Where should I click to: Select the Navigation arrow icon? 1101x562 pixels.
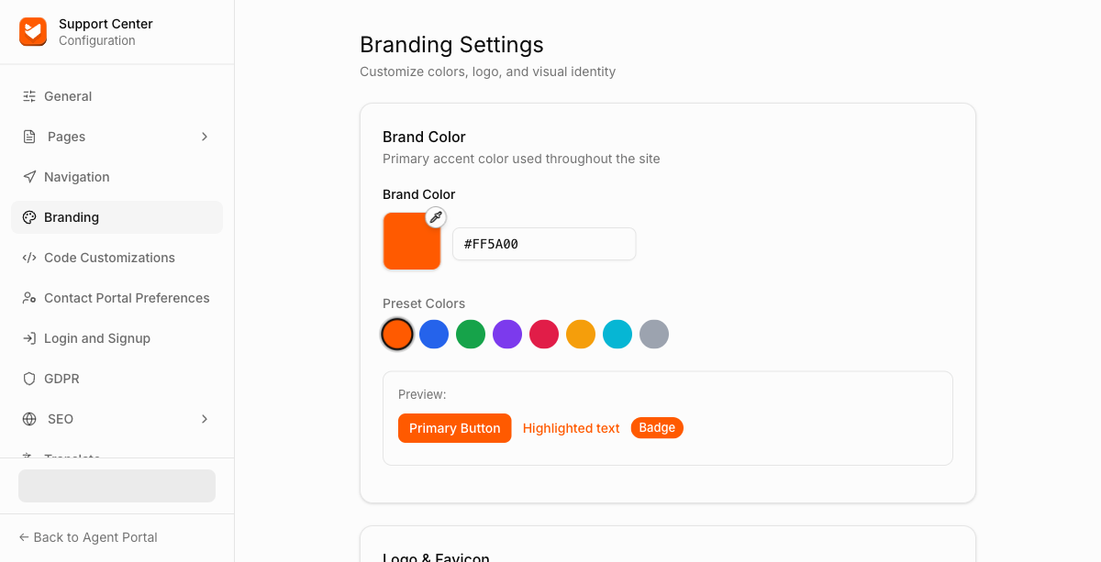[29, 177]
